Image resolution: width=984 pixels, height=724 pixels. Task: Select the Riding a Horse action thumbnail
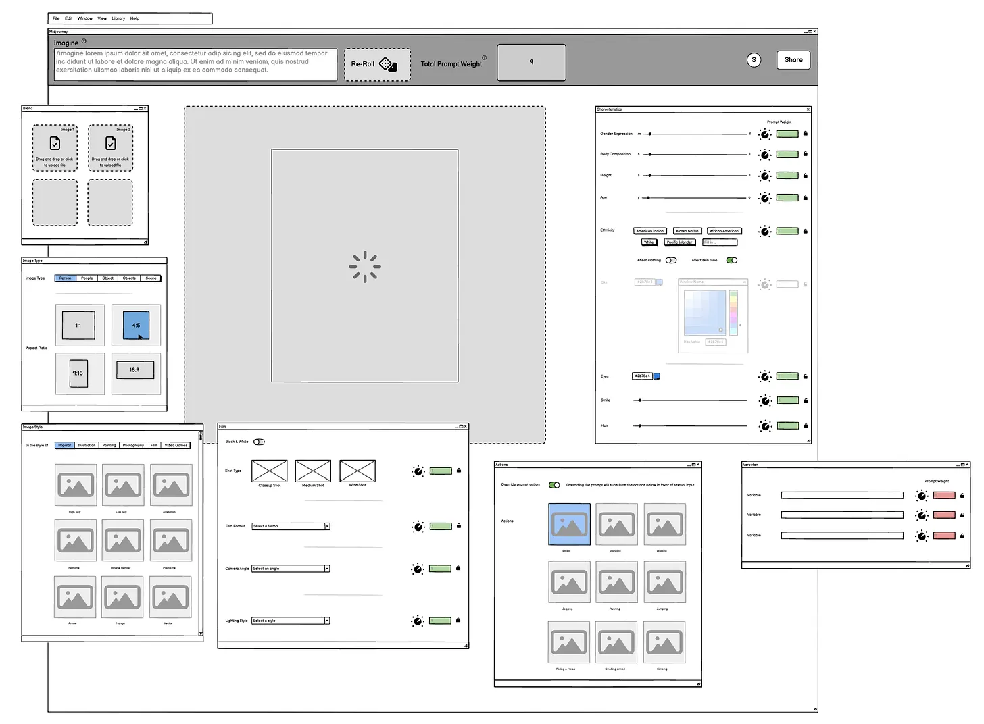[x=569, y=642]
